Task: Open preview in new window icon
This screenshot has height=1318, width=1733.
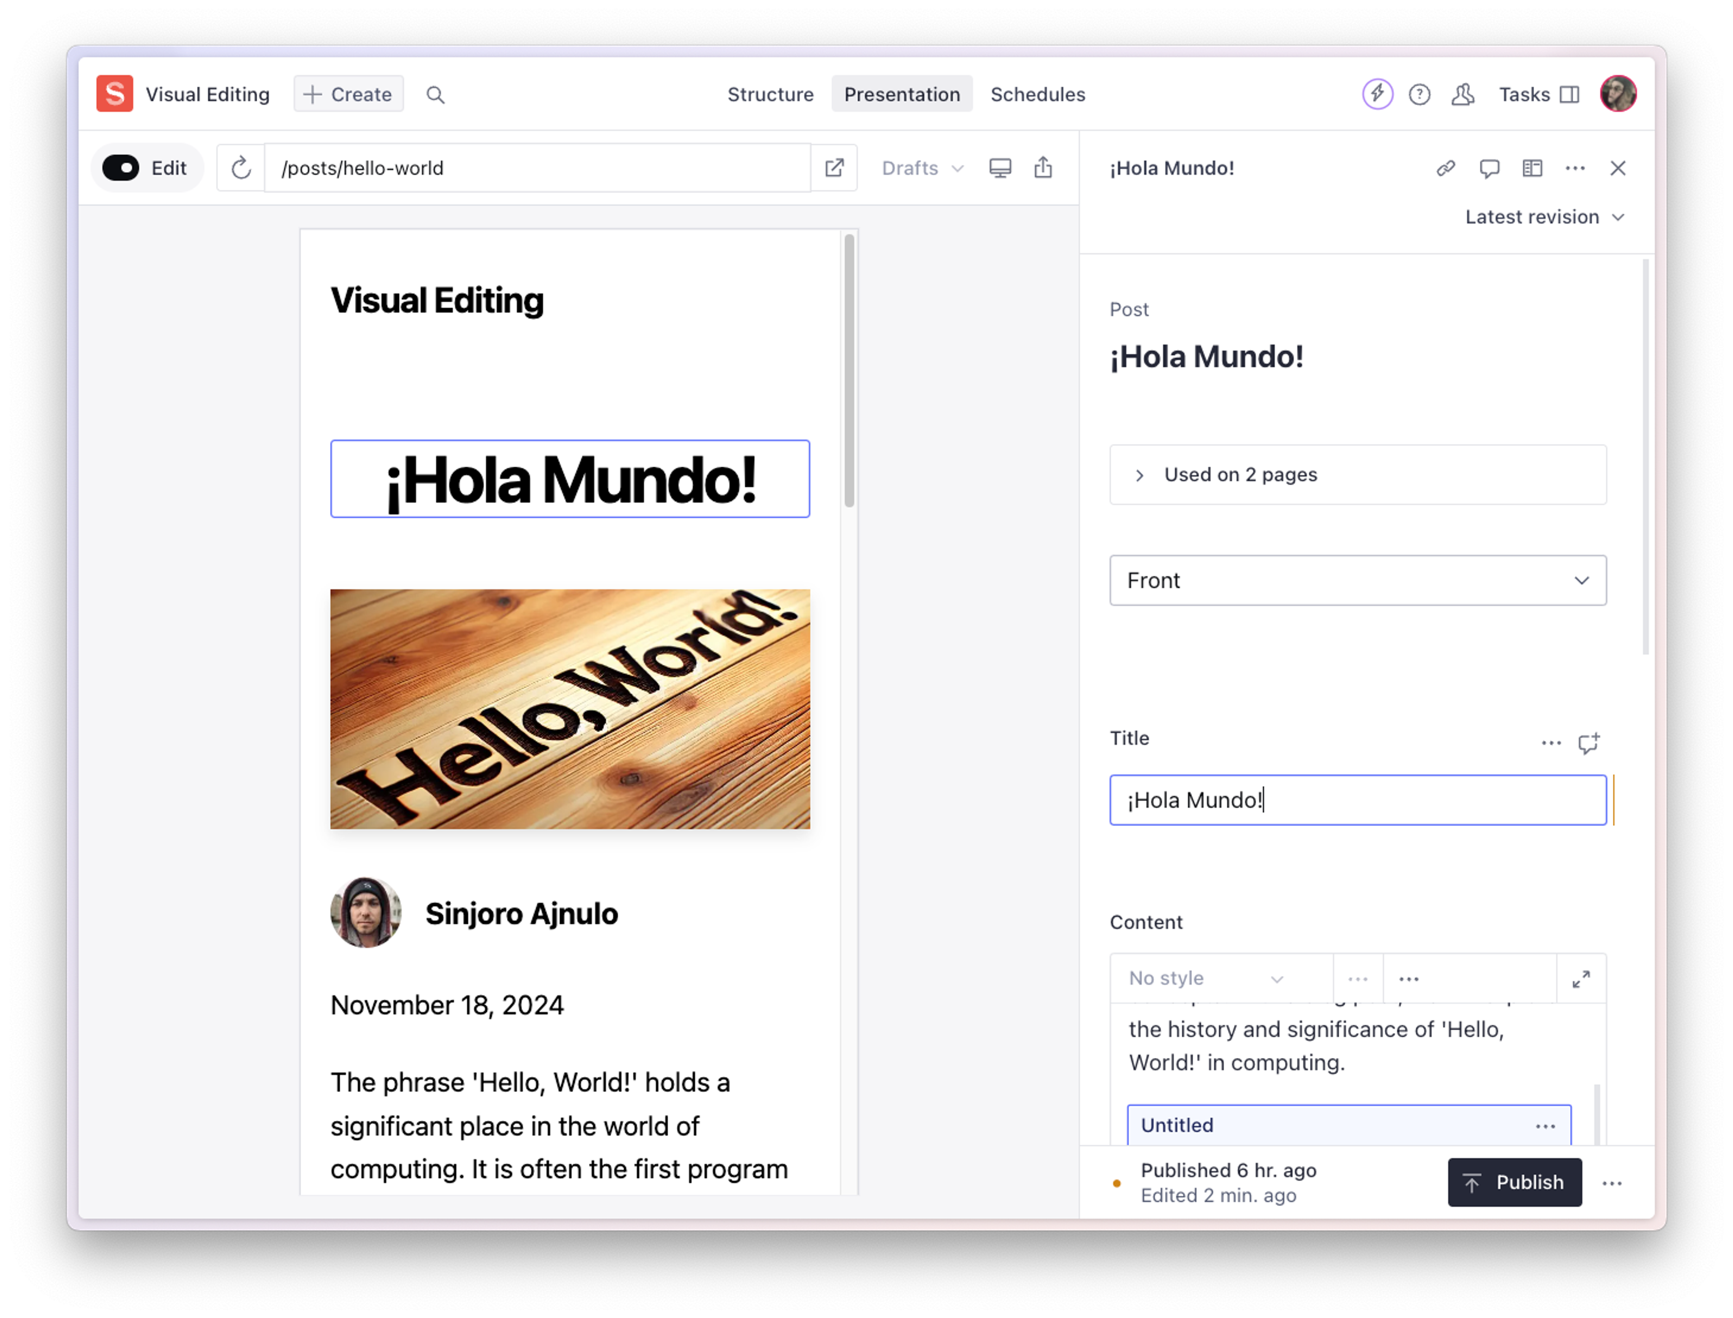Action: click(834, 168)
